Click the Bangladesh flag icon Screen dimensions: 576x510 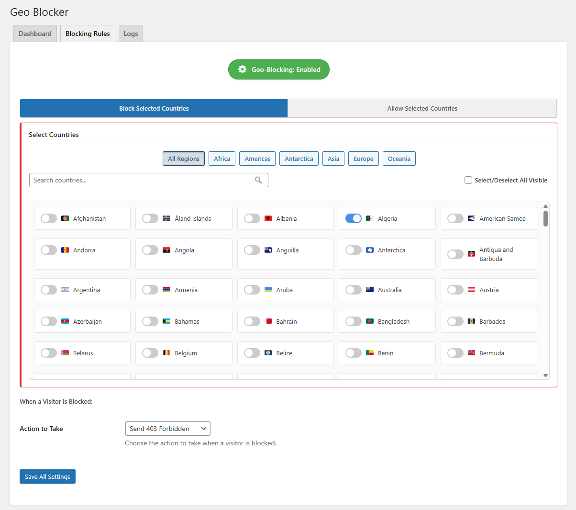370,321
